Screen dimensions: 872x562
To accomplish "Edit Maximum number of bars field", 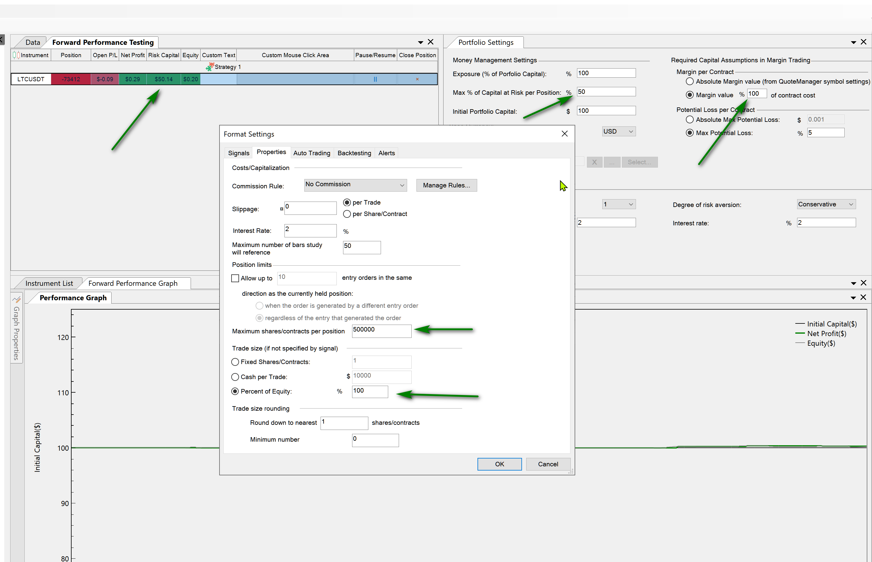I will [362, 247].
